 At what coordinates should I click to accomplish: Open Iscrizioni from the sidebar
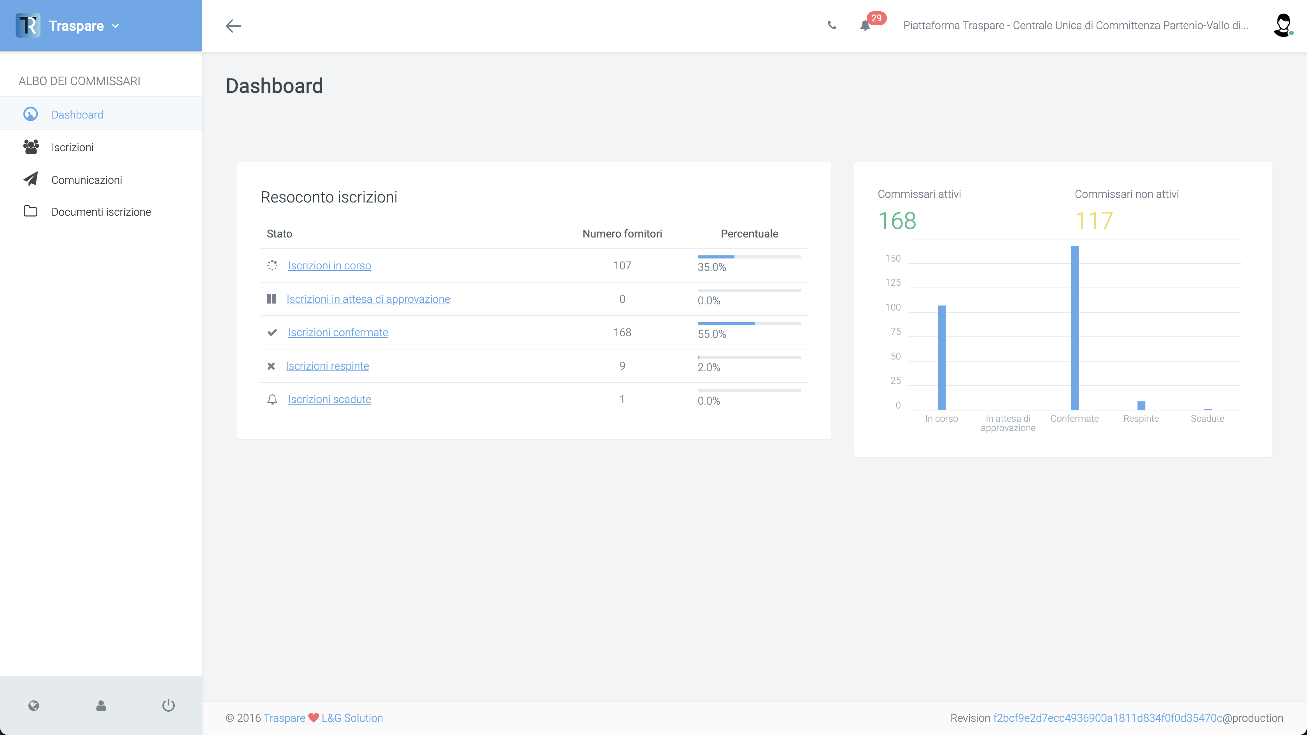[72, 148]
